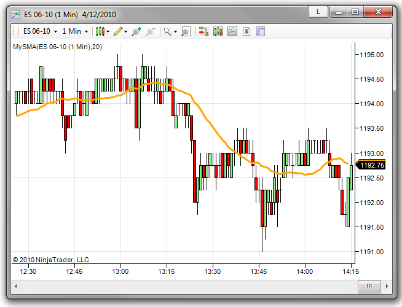Image resolution: width=402 pixels, height=307 pixels.
Task: Click the horizontal scrollbar right arrow
Action: point(387,286)
